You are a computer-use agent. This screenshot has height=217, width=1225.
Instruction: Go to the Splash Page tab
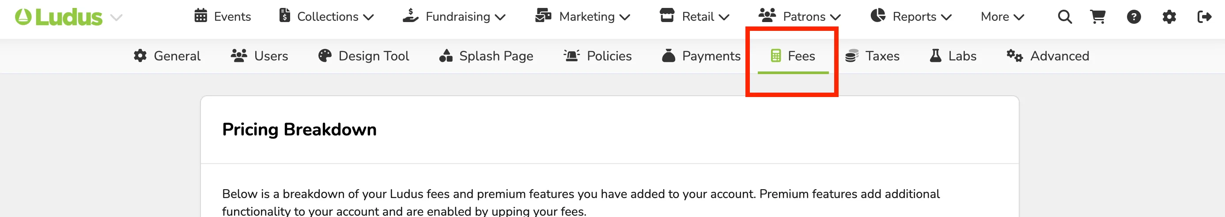pos(486,56)
